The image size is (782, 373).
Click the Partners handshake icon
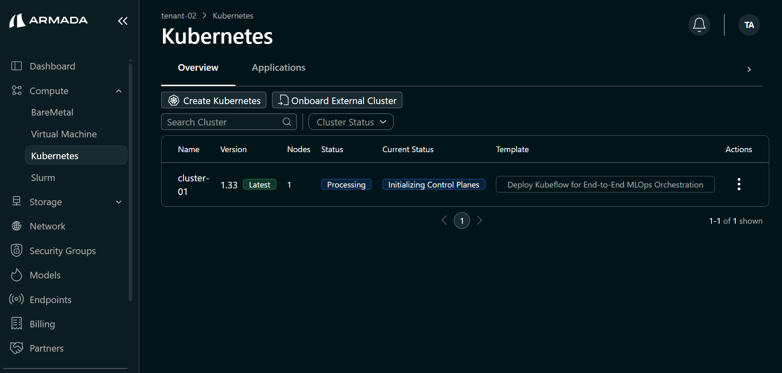click(16, 348)
